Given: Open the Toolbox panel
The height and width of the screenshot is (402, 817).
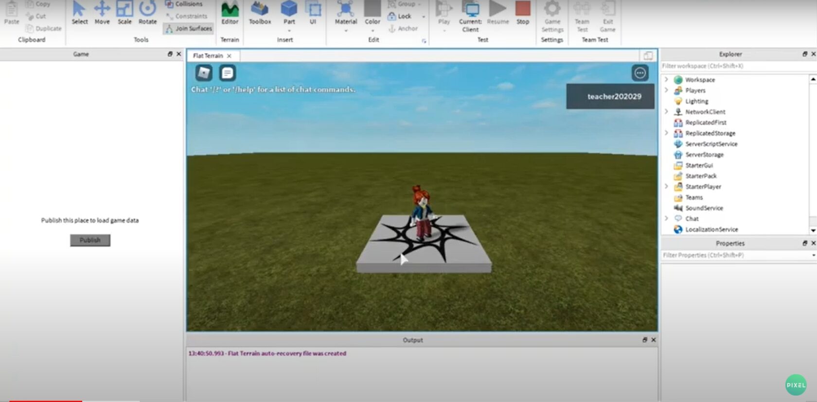Looking at the screenshot, I should pos(260,13).
